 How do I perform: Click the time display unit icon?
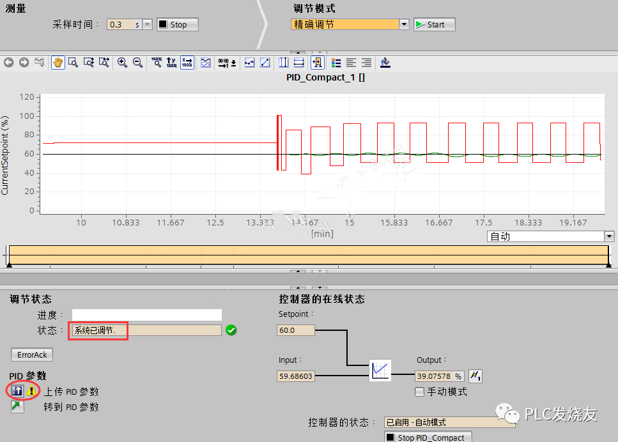227,62
